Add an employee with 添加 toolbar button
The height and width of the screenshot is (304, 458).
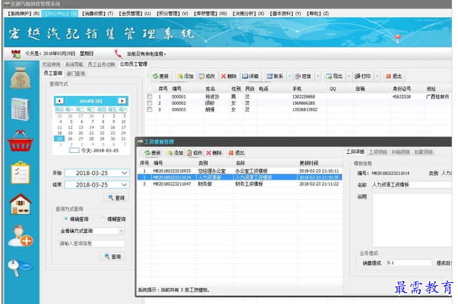(185, 76)
